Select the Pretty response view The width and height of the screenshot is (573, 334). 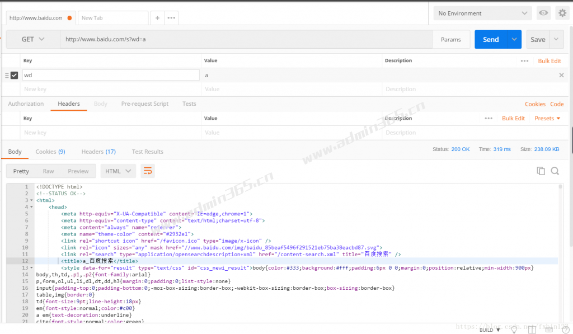tap(21, 171)
